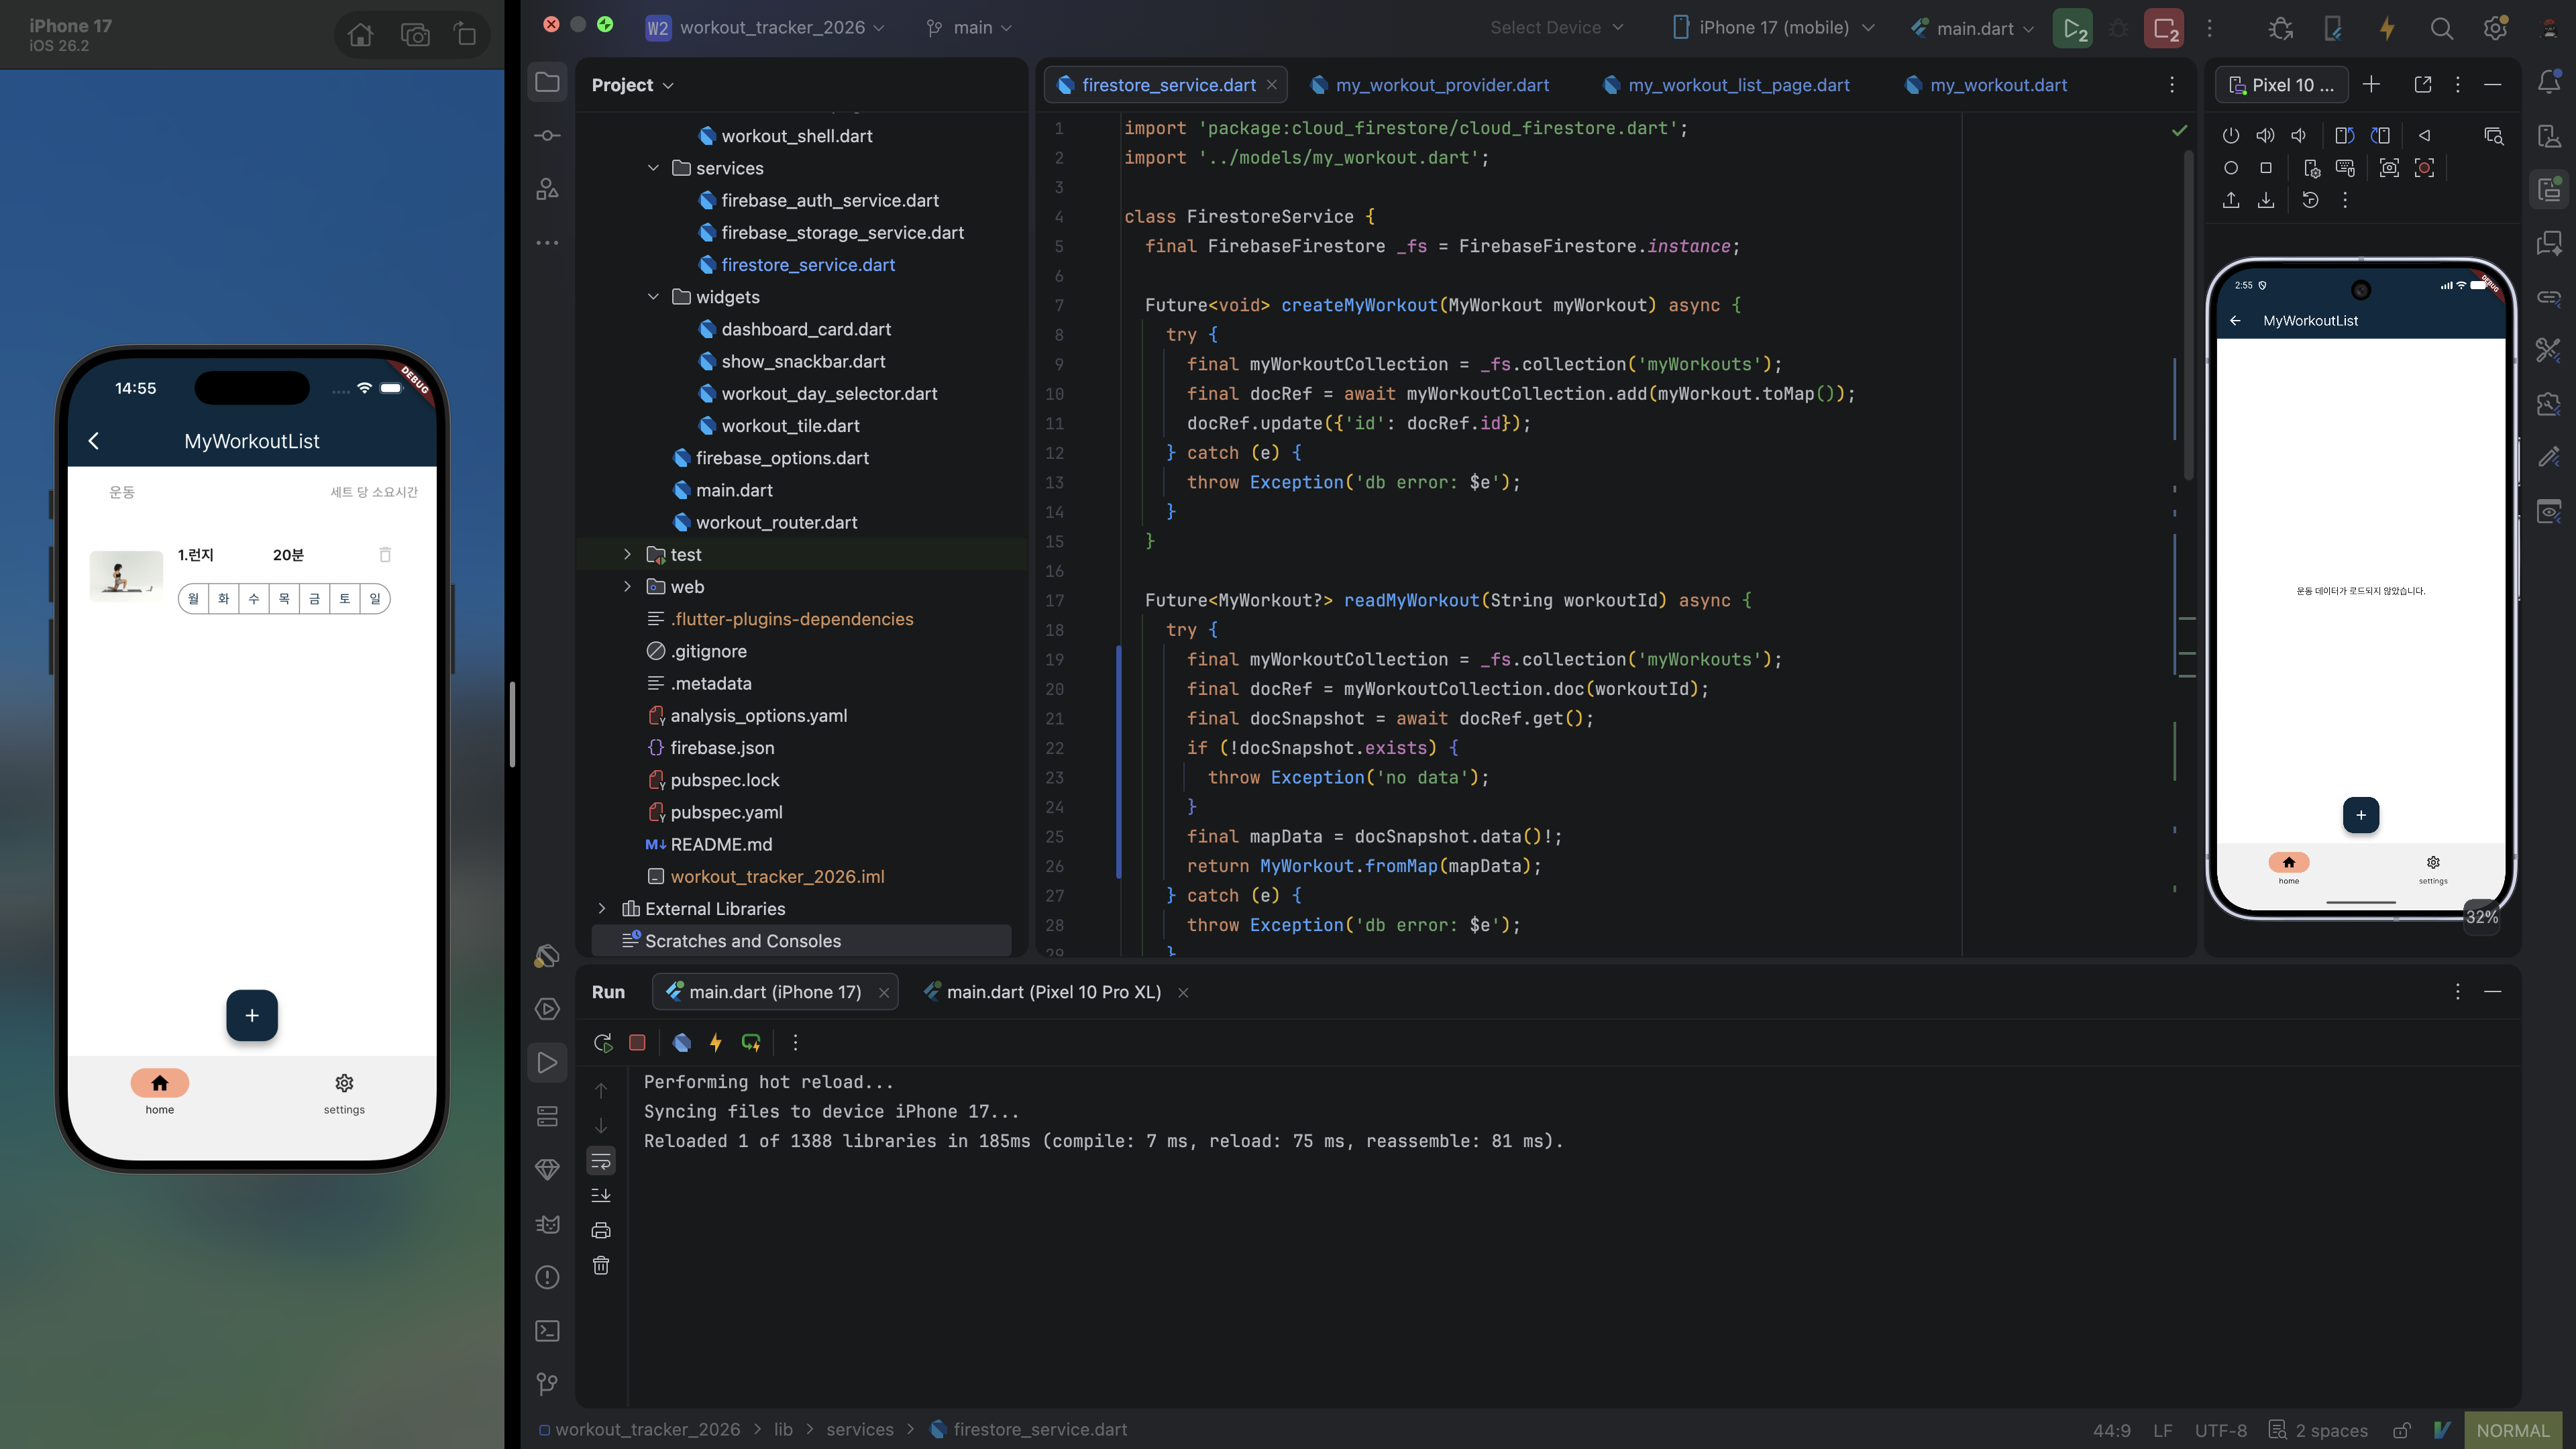Open Search Everywhere magnifier icon
The image size is (2576, 1449).
point(2441,28)
